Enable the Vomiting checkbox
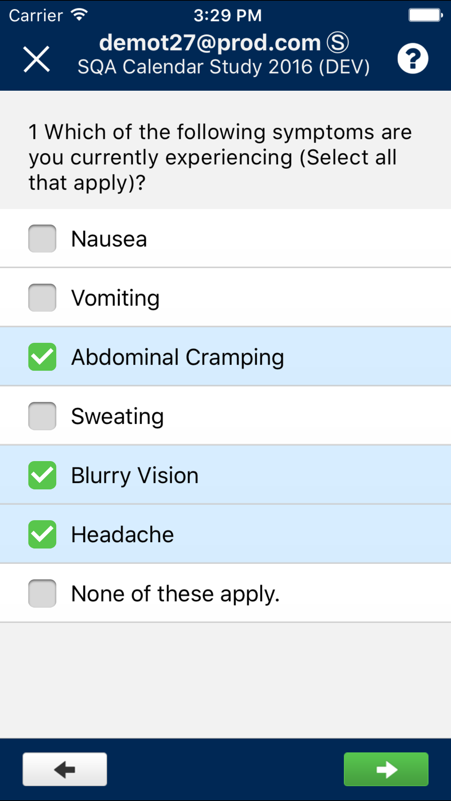The height and width of the screenshot is (801, 451). [x=42, y=298]
